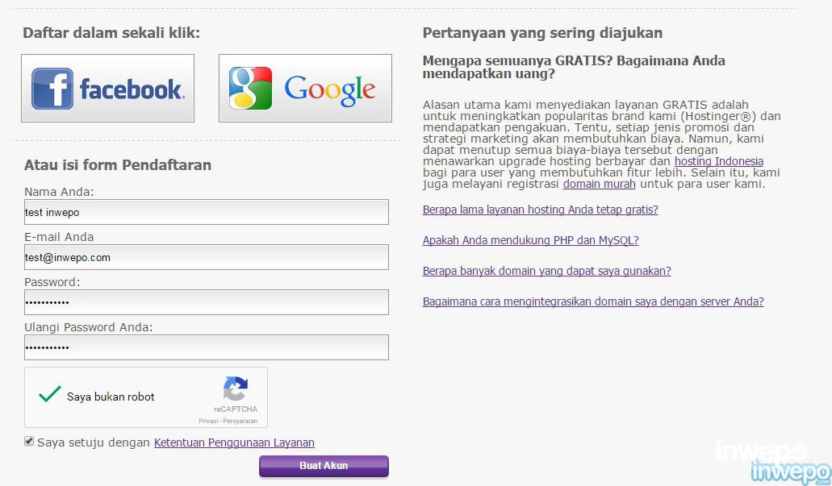This screenshot has height=486, width=832.
Task: Open the reCAPTCHA Privasi link
Action: point(208,421)
